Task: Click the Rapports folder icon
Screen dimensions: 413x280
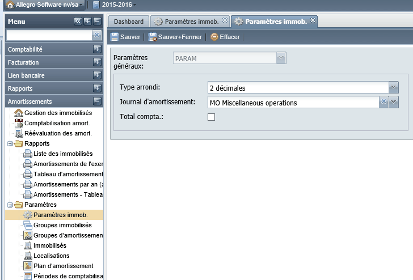Action: tap(18, 143)
